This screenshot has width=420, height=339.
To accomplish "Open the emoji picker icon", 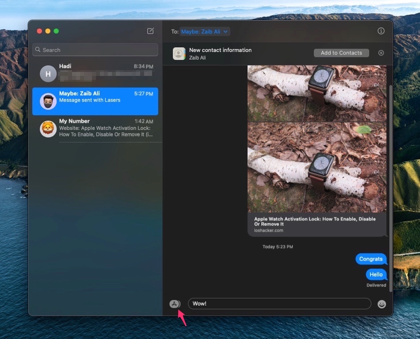I will [382, 304].
